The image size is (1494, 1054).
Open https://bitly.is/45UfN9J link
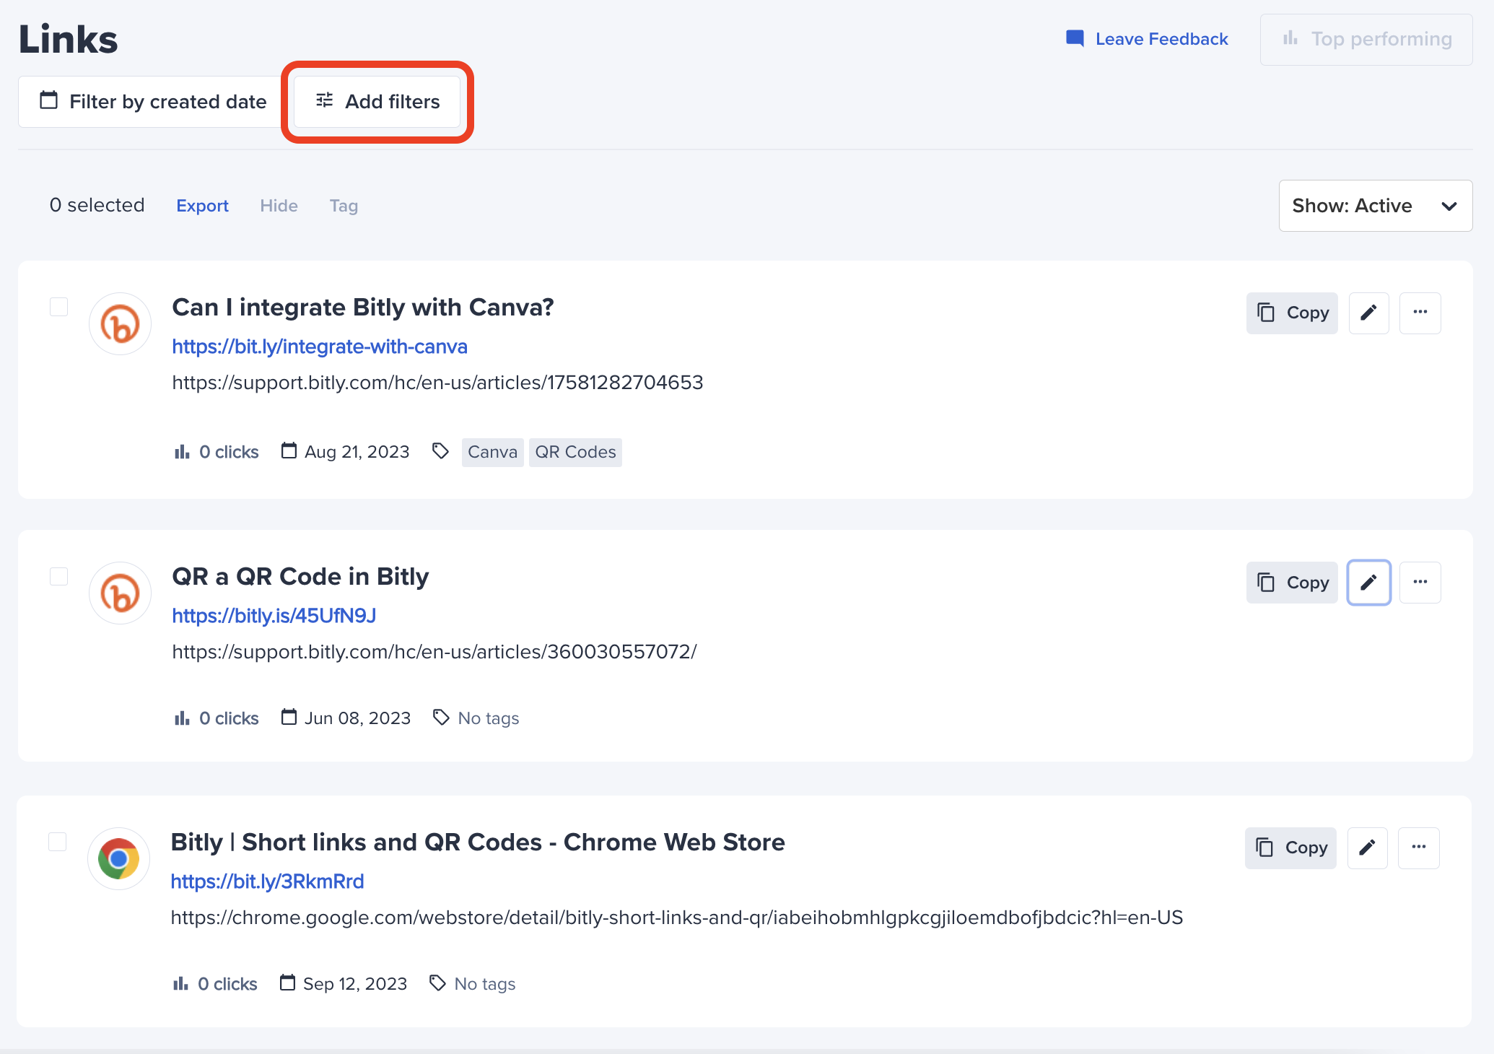(x=274, y=616)
